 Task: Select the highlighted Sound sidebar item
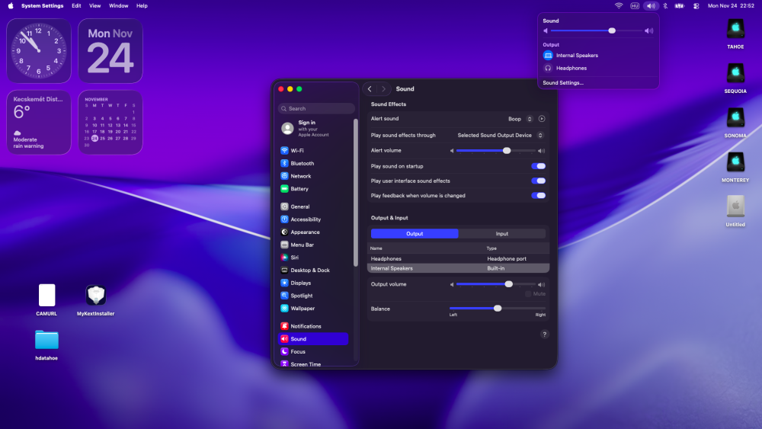313,338
